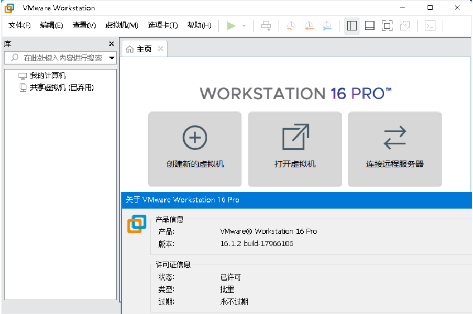This screenshot has width=473, height=314.
Task: Click the 连接远程服务器 tile
Action: (x=394, y=149)
